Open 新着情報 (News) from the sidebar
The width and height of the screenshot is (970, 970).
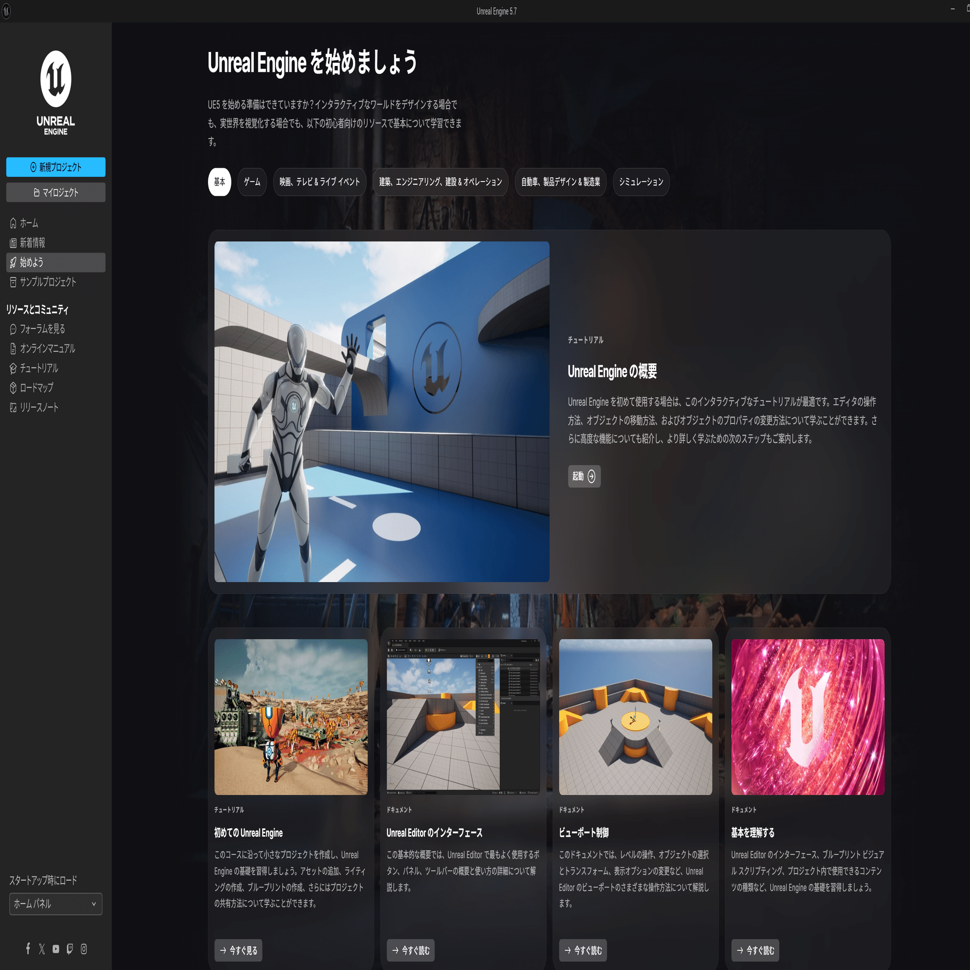coord(32,242)
